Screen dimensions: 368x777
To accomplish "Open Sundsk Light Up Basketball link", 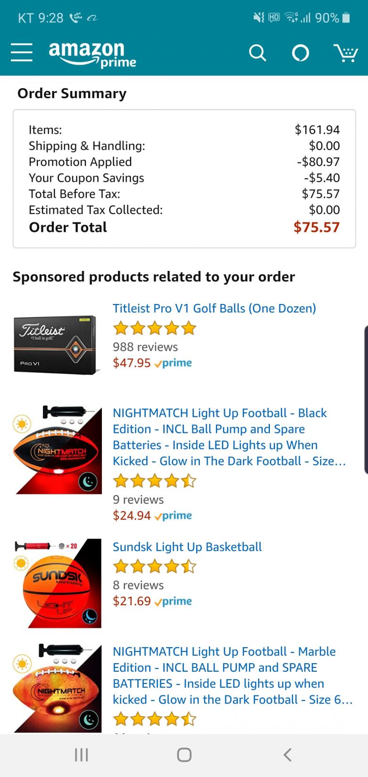I will point(187,547).
